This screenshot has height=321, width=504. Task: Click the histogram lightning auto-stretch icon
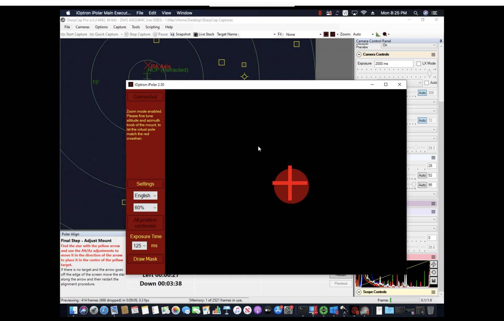pyautogui.click(x=433, y=264)
